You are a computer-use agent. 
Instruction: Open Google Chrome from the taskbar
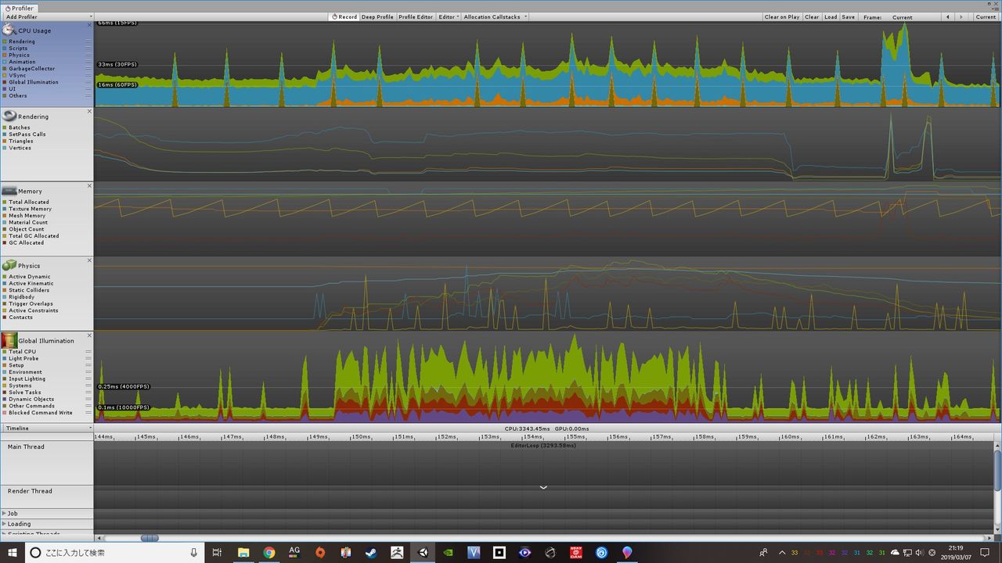tap(269, 552)
